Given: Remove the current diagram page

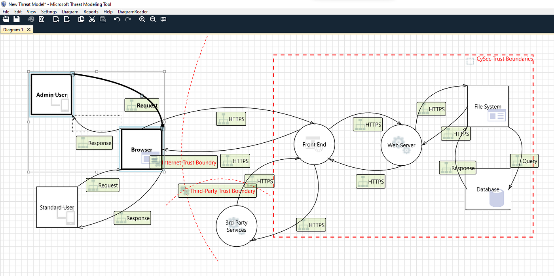Looking at the screenshot, I should [x=67, y=19].
